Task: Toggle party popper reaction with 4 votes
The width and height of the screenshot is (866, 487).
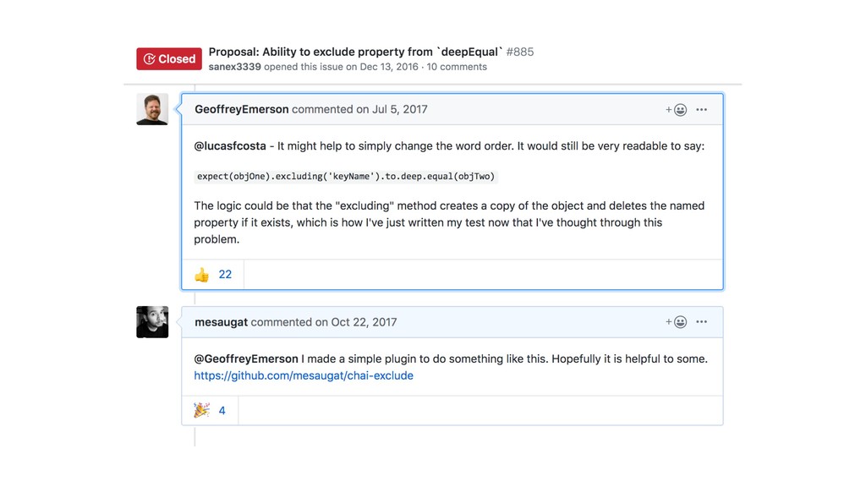Action: [210, 411]
